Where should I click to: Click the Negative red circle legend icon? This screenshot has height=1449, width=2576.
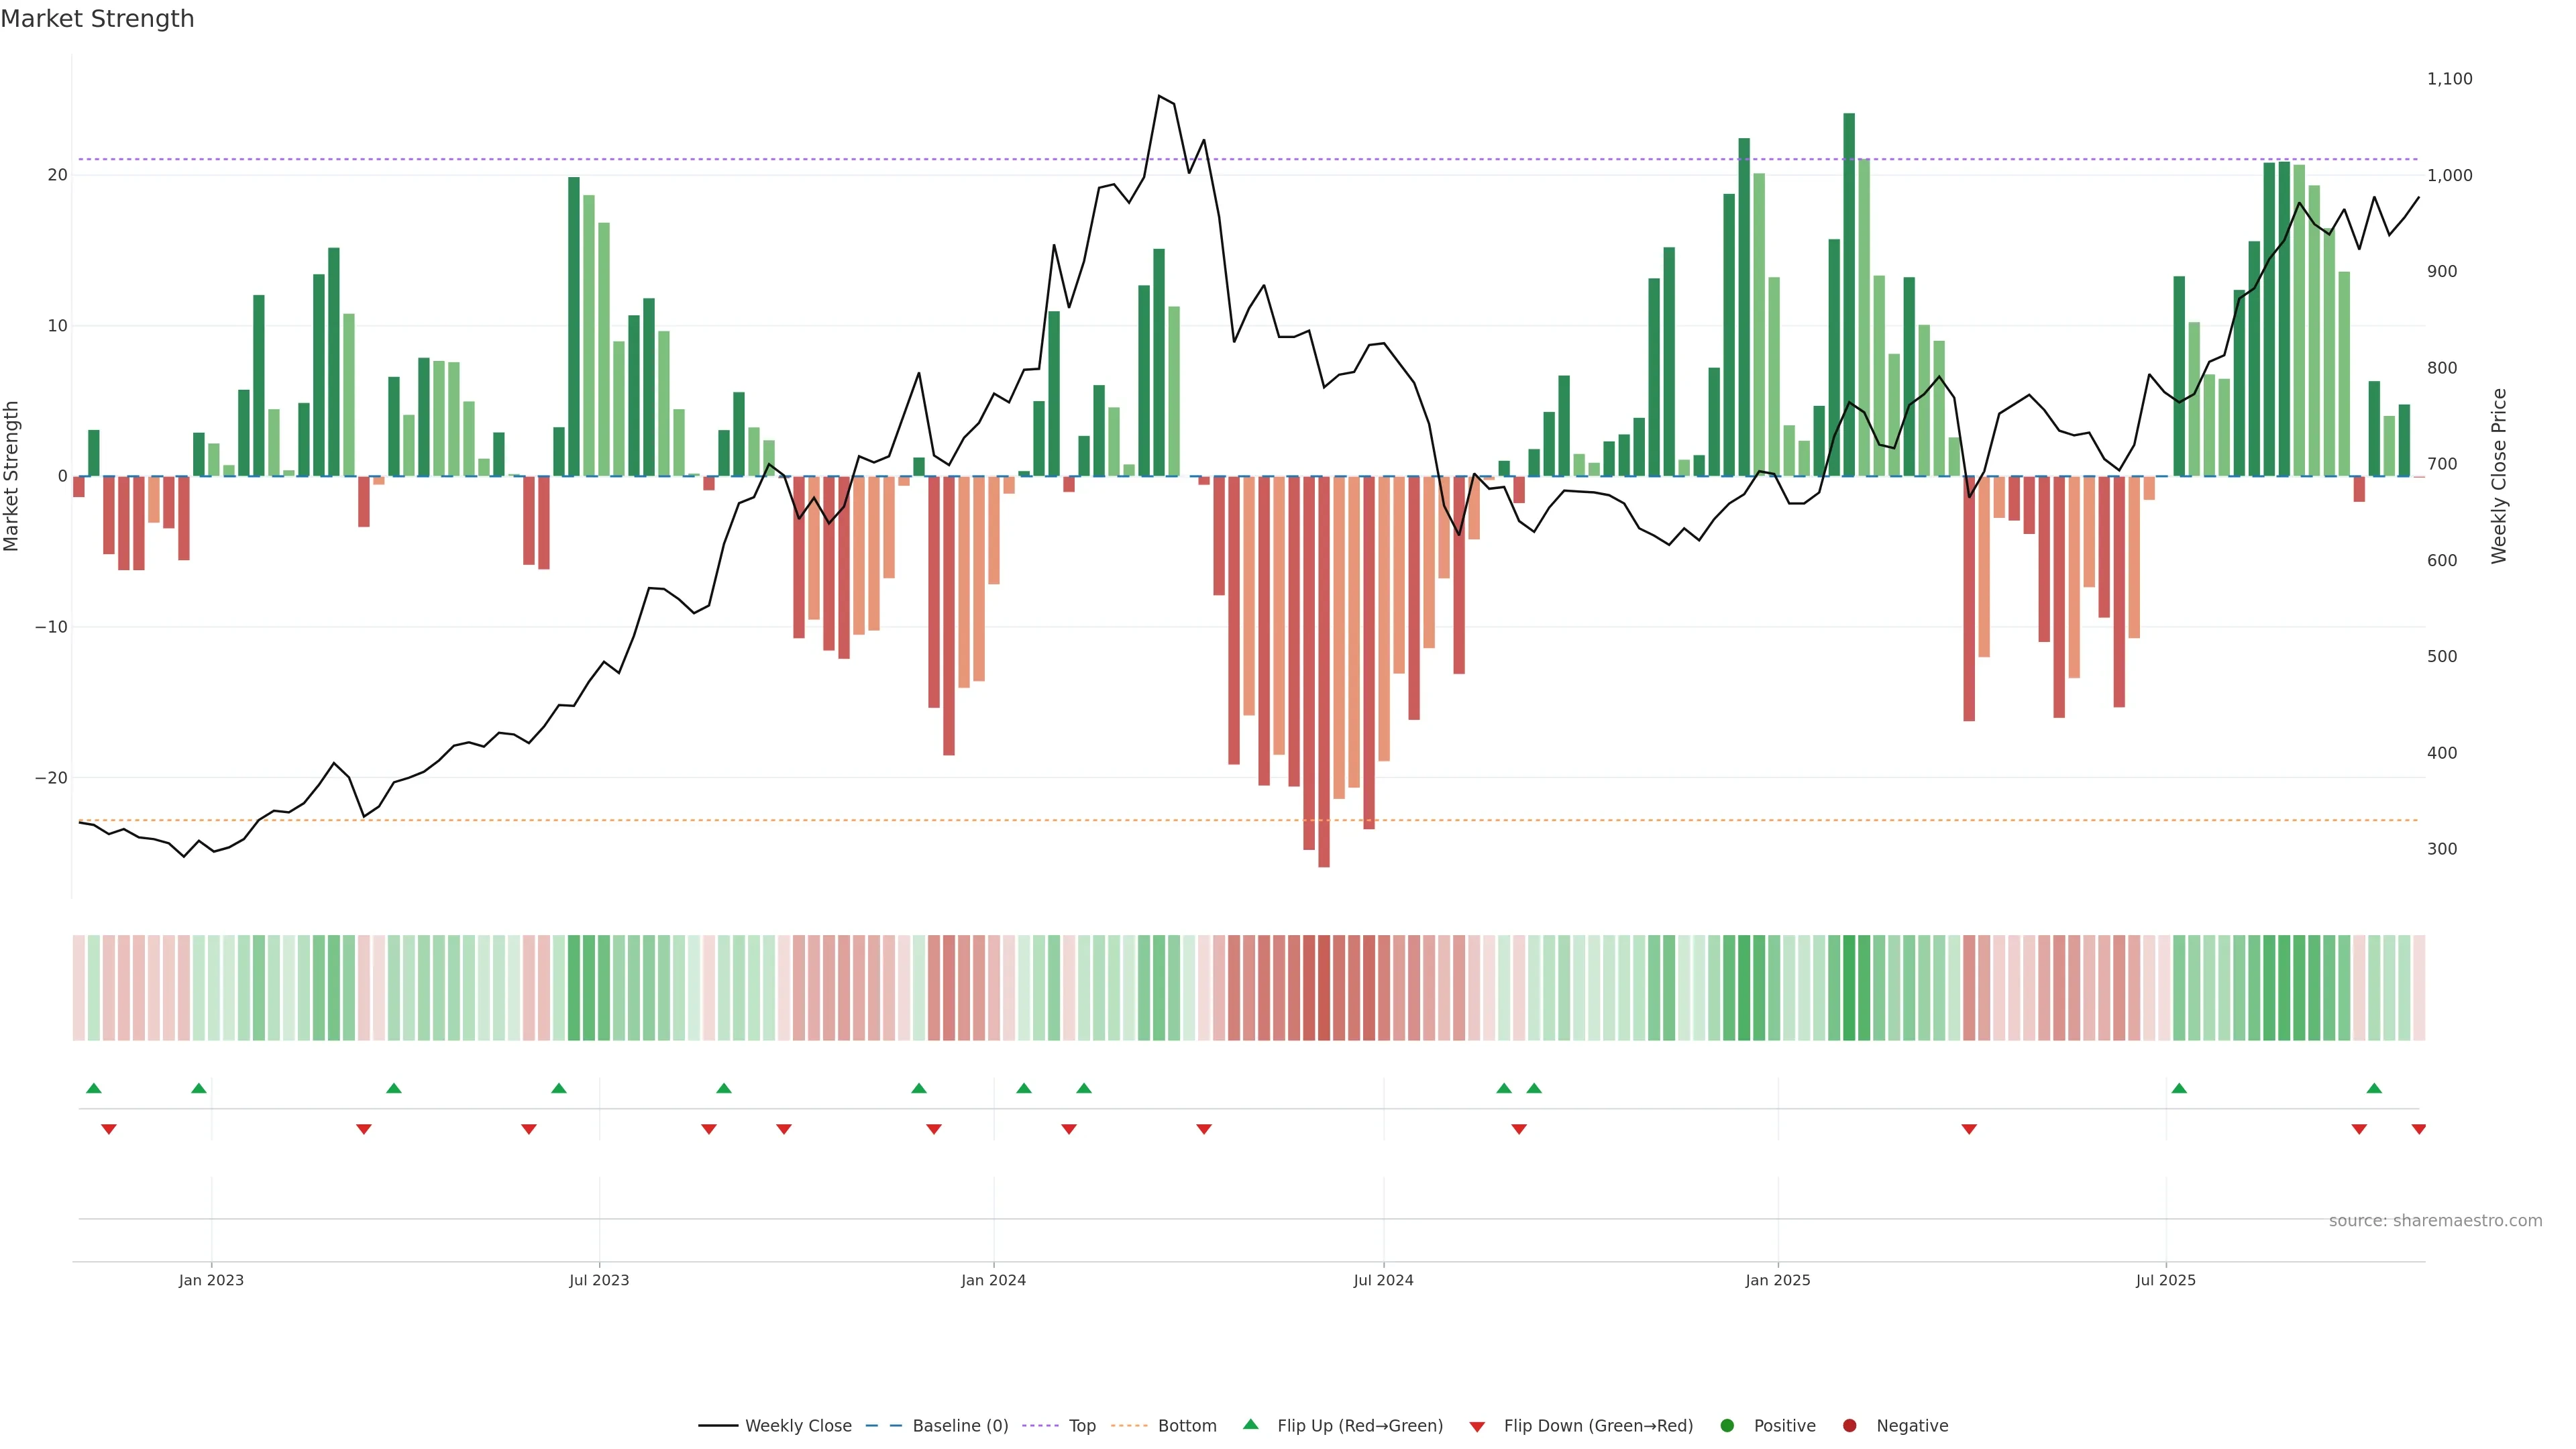tap(1849, 1426)
